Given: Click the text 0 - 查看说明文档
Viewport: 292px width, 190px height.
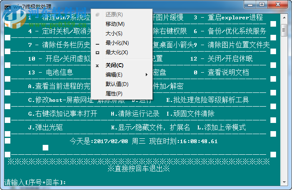Looking at the screenshot, I should pos(221,72).
